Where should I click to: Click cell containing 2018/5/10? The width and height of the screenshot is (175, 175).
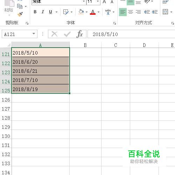(41, 52)
